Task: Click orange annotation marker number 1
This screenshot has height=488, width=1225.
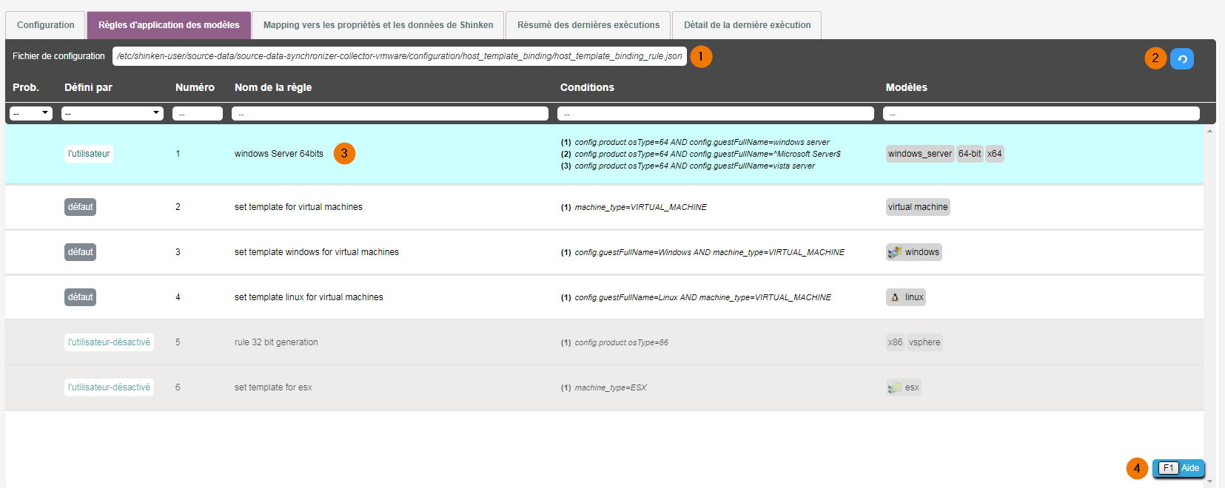Action: tap(701, 57)
